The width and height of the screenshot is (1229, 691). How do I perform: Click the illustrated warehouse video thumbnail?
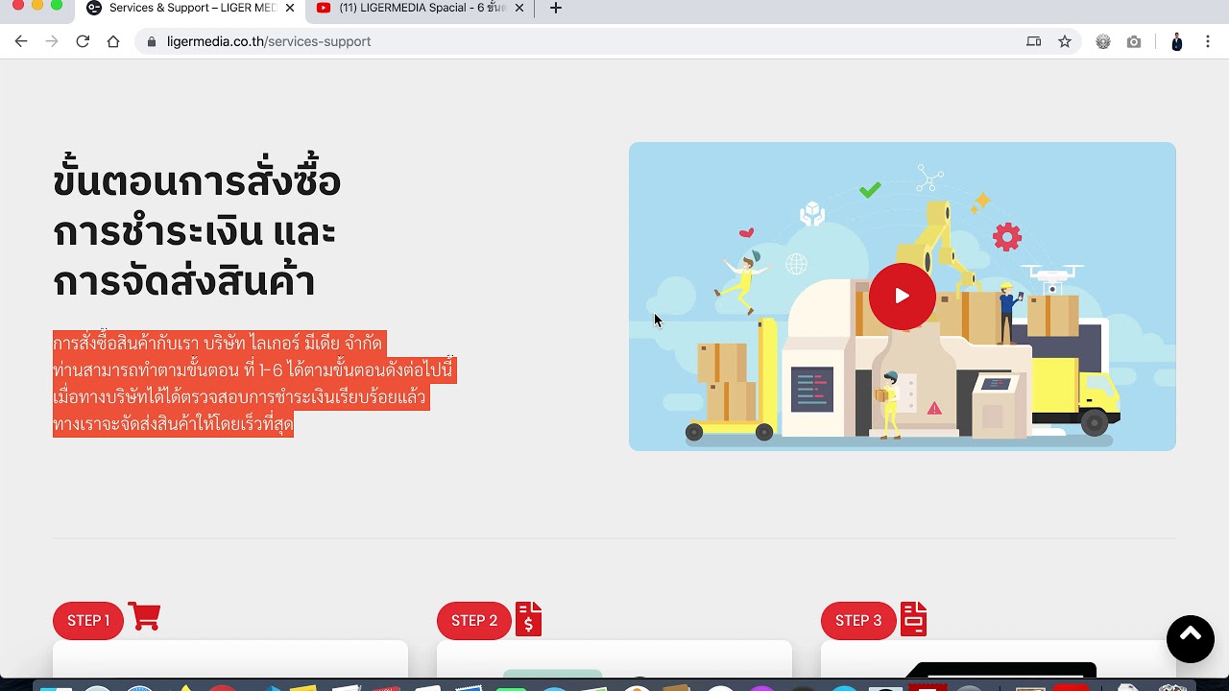pos(902,297)
